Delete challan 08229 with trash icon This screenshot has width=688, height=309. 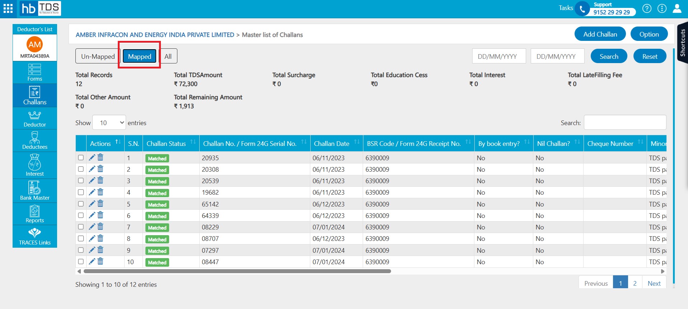coord(100,227)
